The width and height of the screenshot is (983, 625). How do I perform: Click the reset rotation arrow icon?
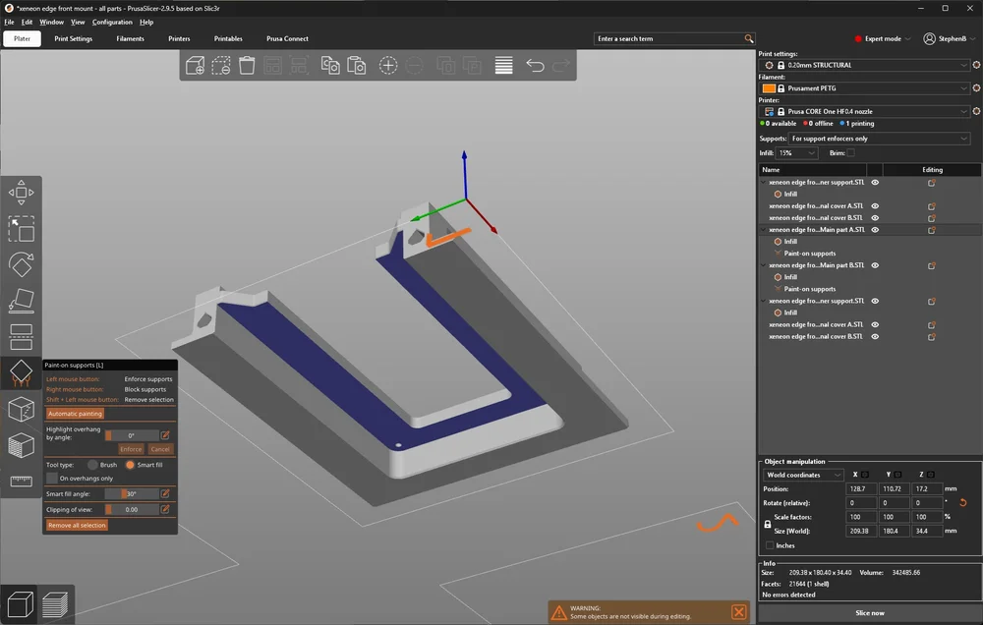[x=963, y=503]
